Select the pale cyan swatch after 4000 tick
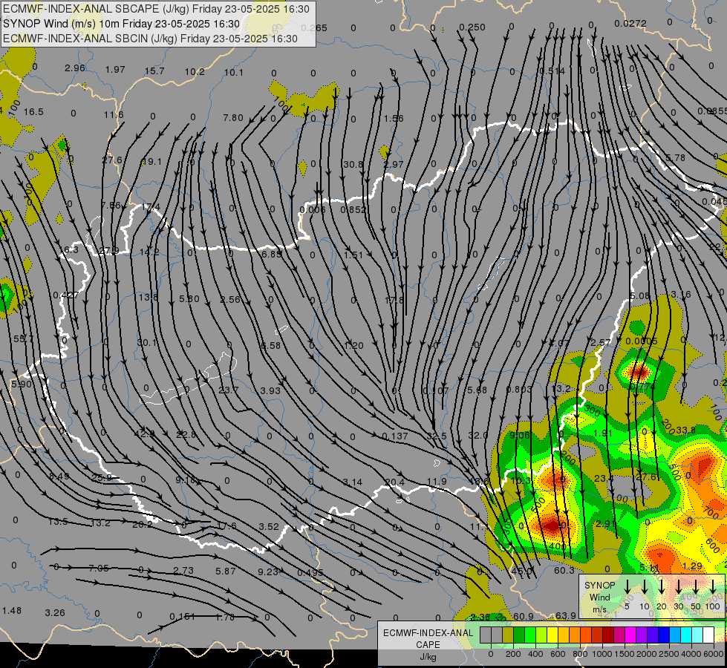727x668 pixels. tap(697, 635)
